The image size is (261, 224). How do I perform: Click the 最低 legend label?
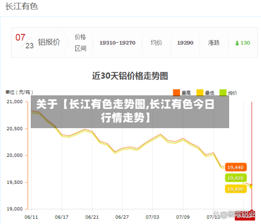(x=209, y=93)
